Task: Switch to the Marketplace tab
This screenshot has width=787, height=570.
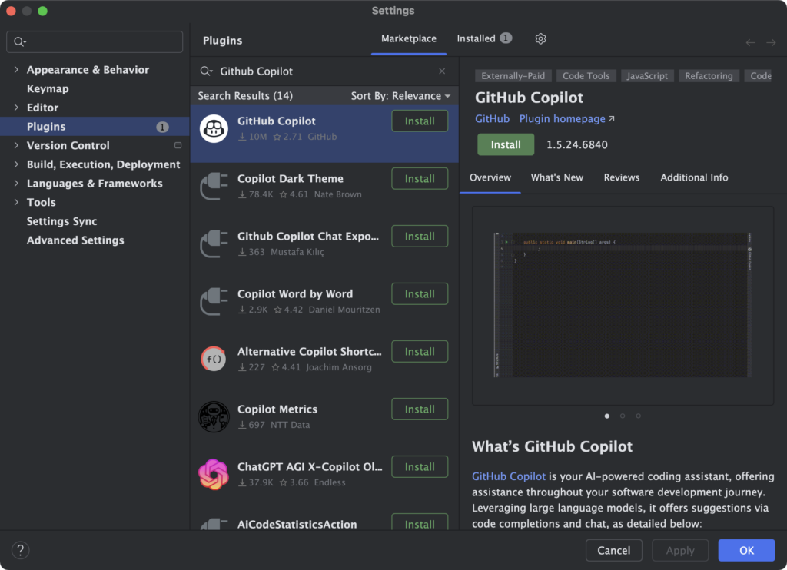Action: coord(409,38)
